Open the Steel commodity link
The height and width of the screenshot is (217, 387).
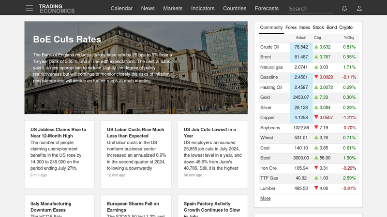265,158
